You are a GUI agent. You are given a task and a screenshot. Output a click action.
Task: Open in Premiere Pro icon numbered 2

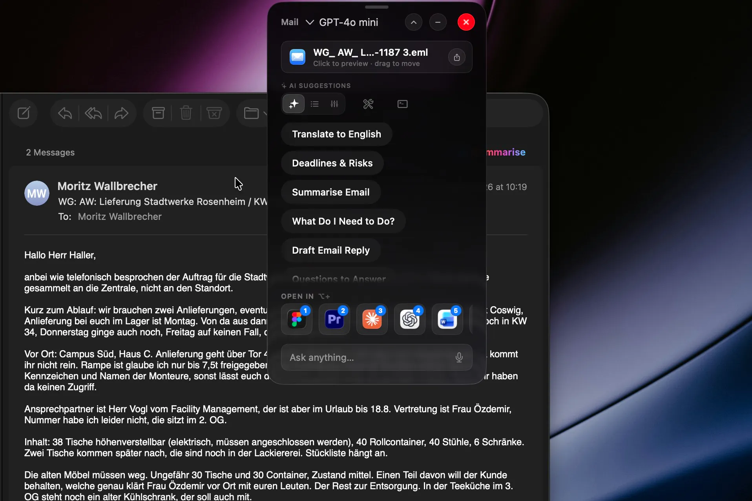(334, 319)
